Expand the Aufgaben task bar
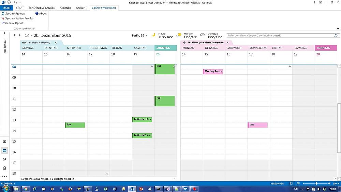The image size is (341, 192). tap(175, 179)
